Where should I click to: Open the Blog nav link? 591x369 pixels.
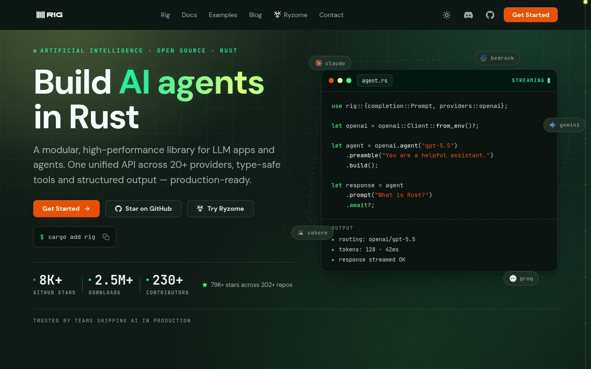255,15
